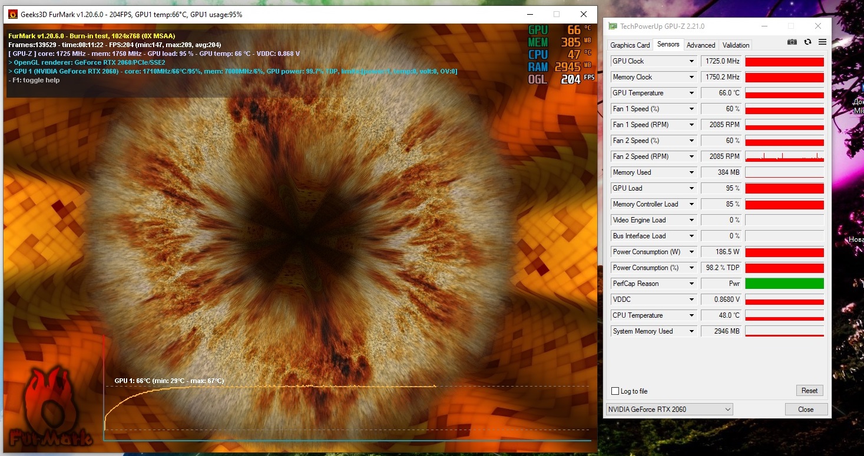
Task: Click the GPU Clock red history graph
Action: (784, 61)
